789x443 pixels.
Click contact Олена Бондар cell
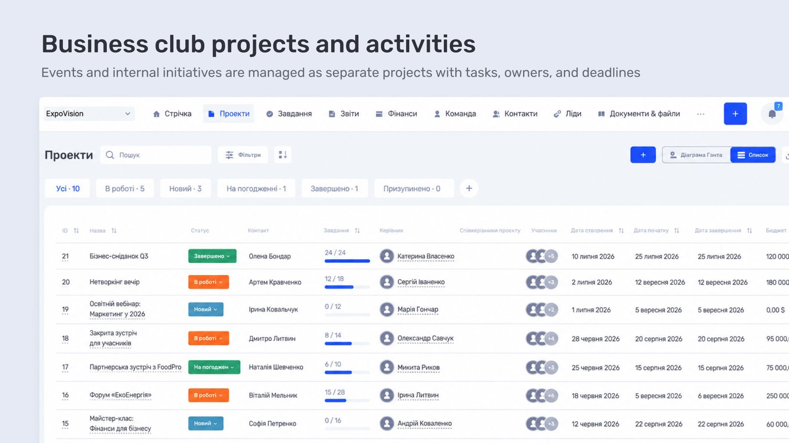270,256
